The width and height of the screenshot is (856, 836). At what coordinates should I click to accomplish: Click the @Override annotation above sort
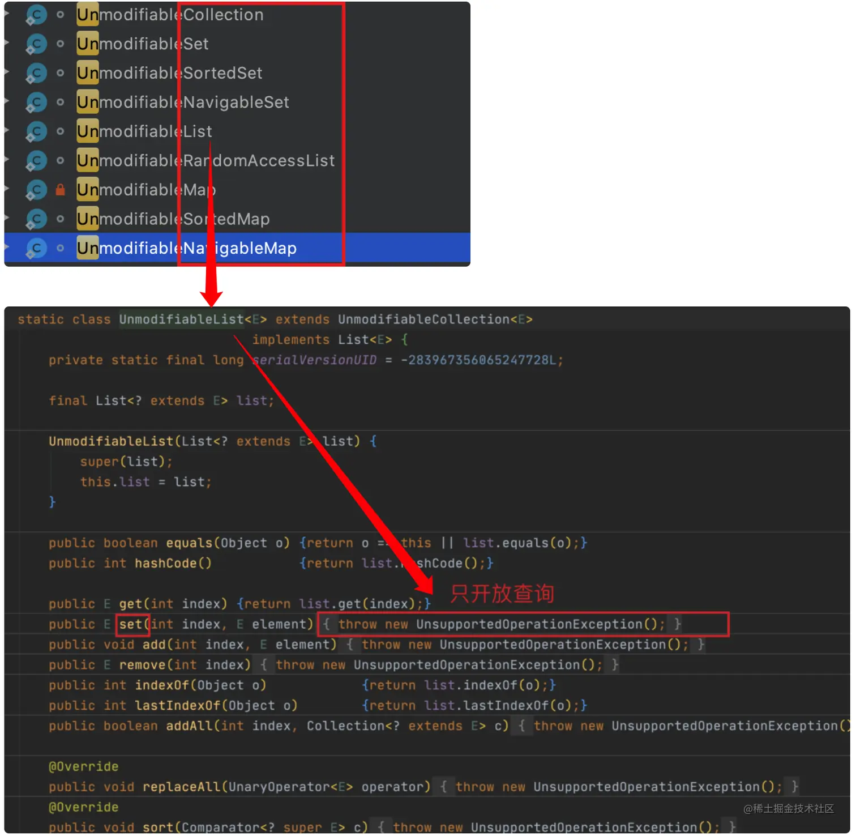(84, 807)
